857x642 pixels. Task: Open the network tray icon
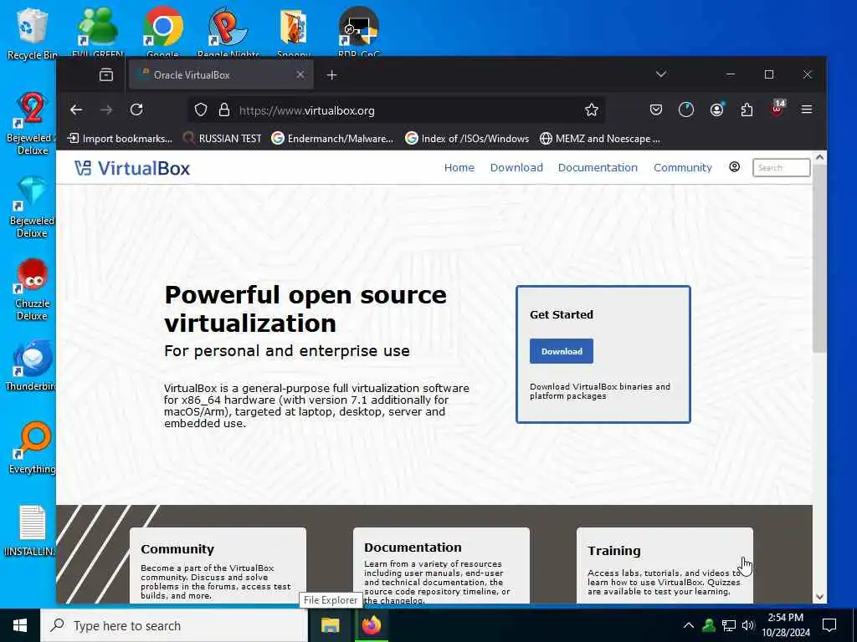coord(728,625)
